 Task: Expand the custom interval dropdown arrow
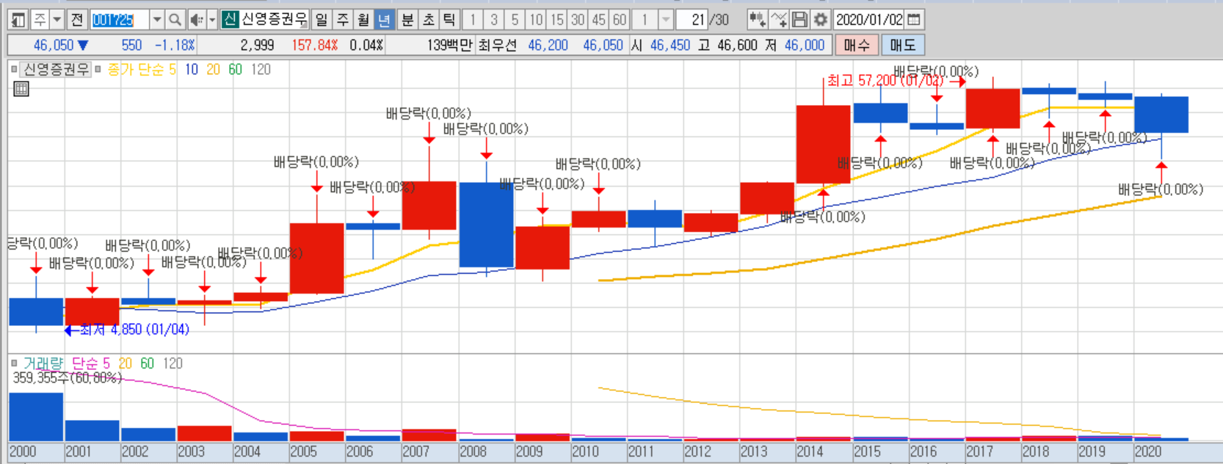[x=666, y=20]
